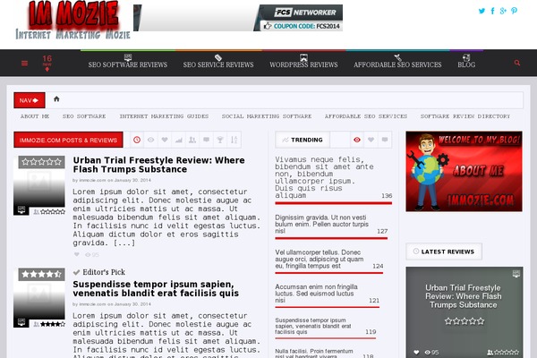Click the NAV button
Screen dimensions: 537x358
point(30,100)
